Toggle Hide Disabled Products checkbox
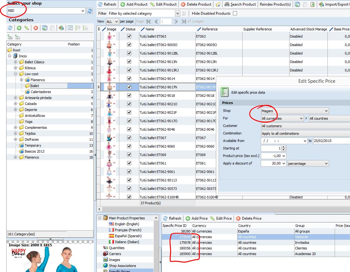The image size is (350, 272). click(235, 13)
